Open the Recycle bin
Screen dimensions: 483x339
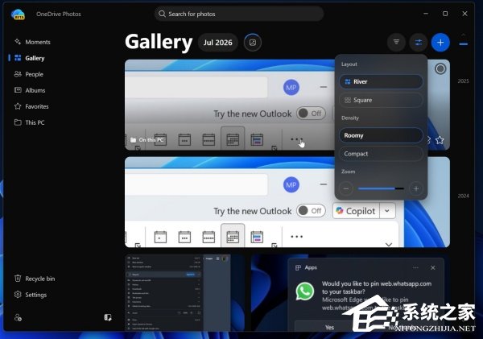(35, 279)
